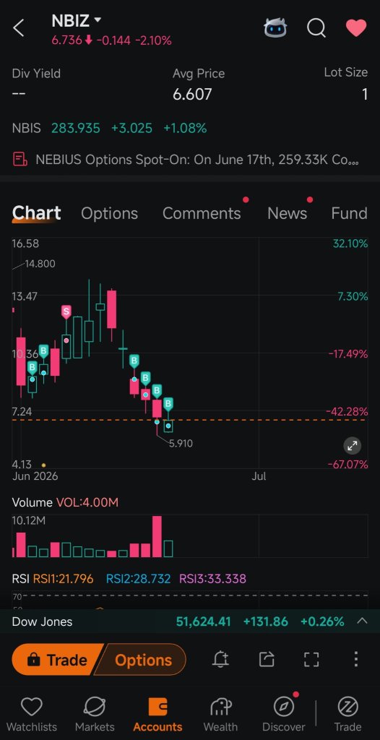Tap the back arrow icon

(18, 28)
